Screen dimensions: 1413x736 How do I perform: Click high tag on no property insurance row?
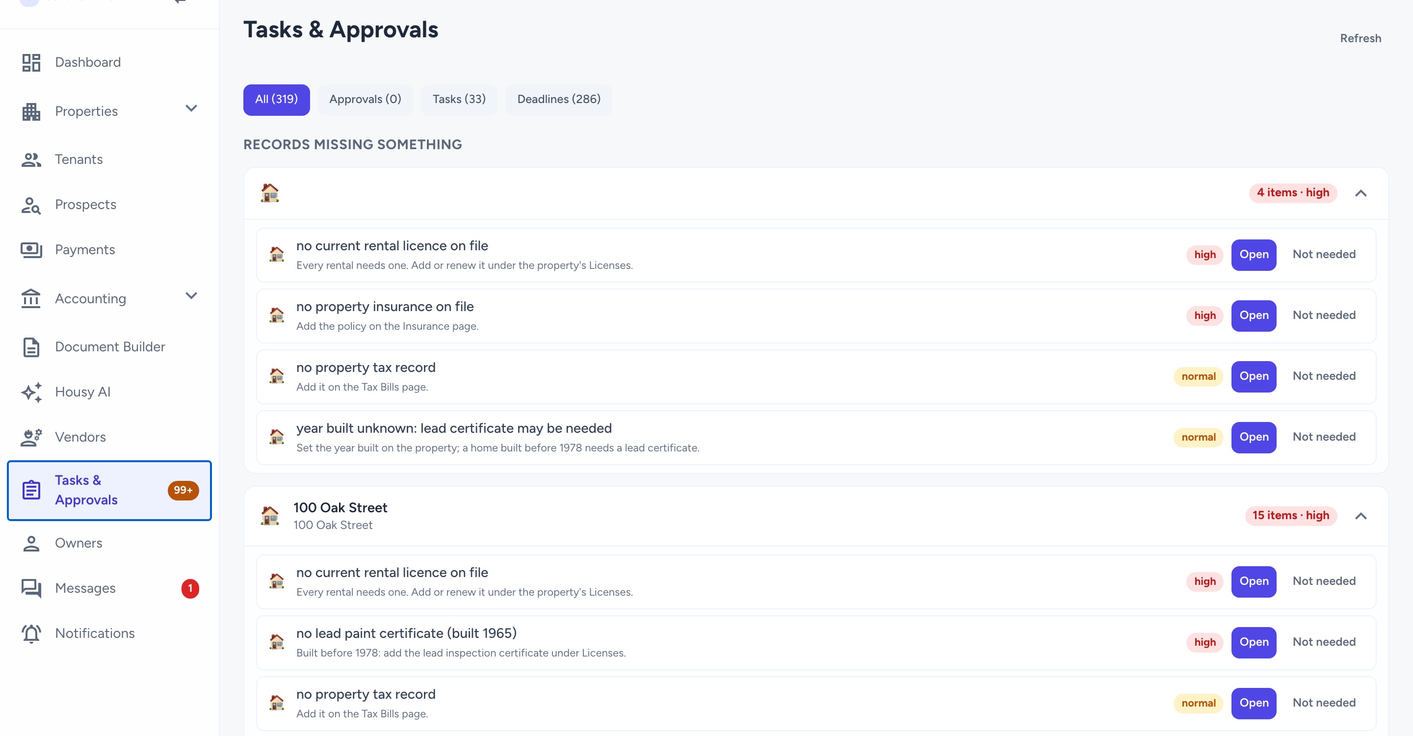tap(1204, 316)
